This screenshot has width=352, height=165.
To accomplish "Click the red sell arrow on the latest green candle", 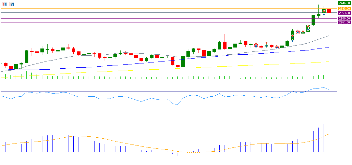I will point(324,11).
